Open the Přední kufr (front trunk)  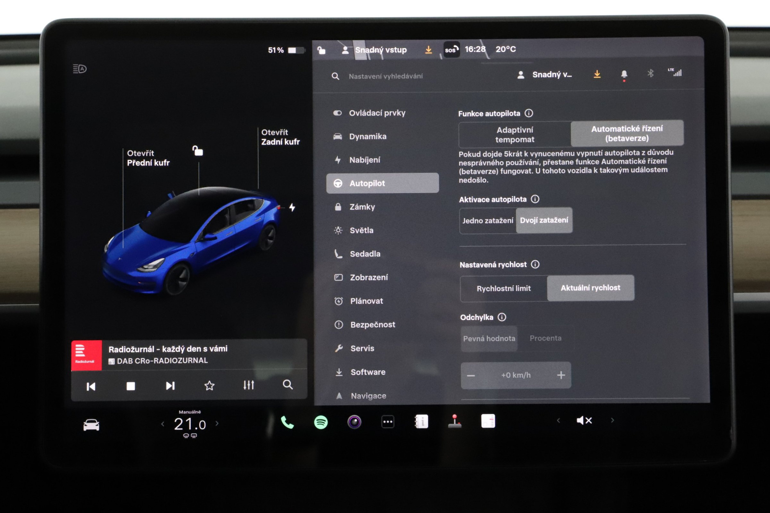(148, 158)
